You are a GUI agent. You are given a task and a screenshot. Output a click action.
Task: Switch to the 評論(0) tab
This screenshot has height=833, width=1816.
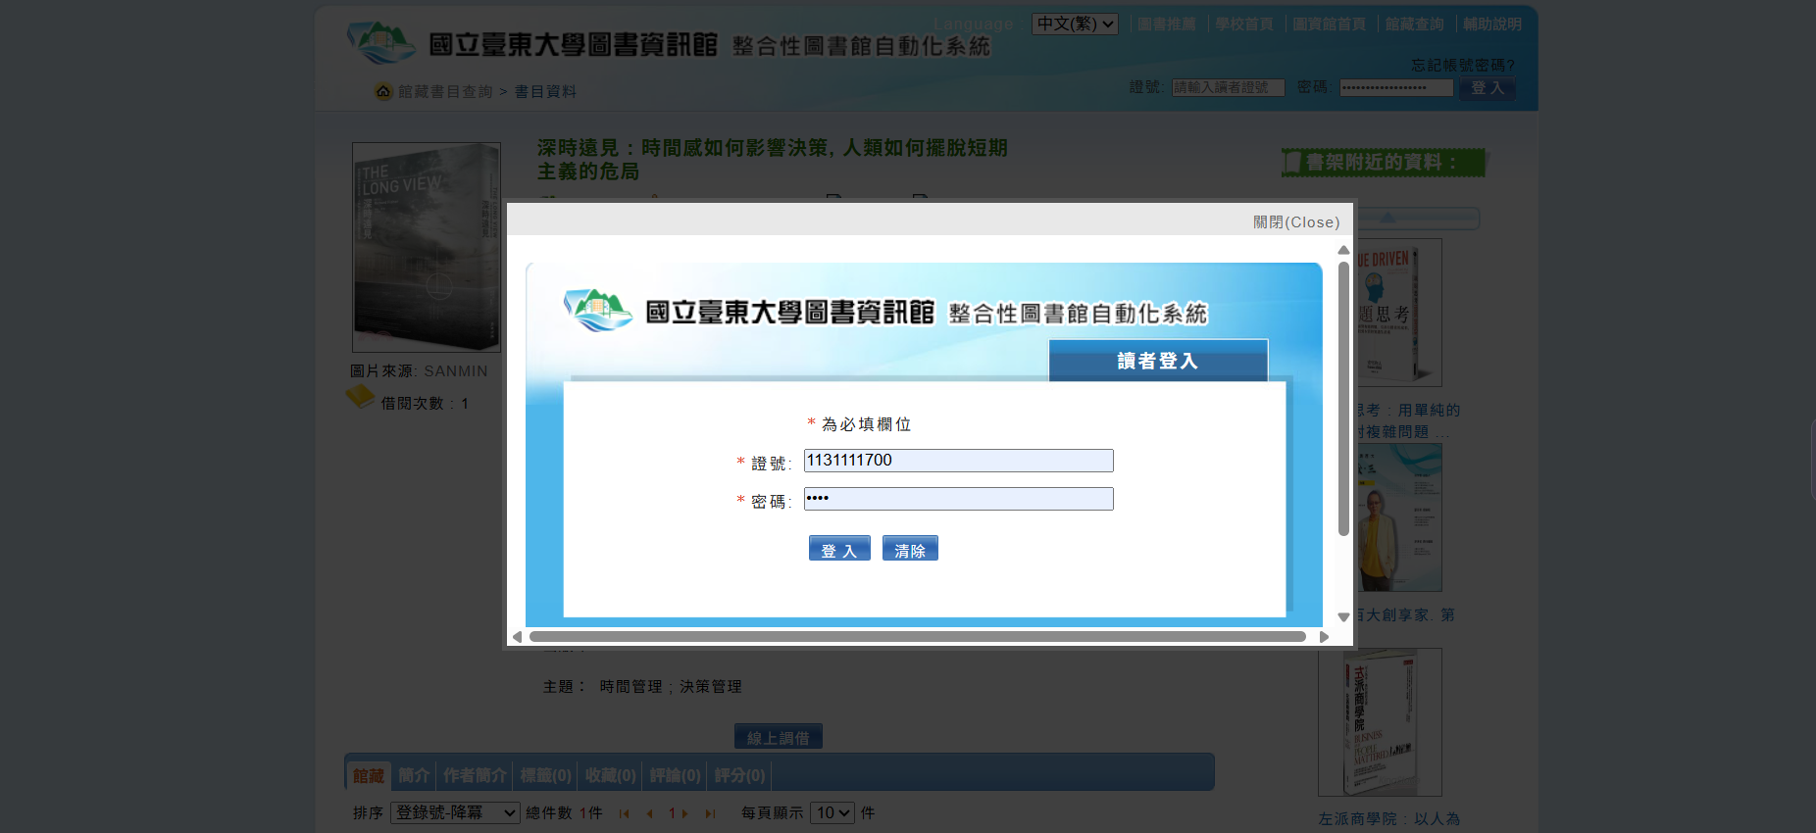(675, 775)
